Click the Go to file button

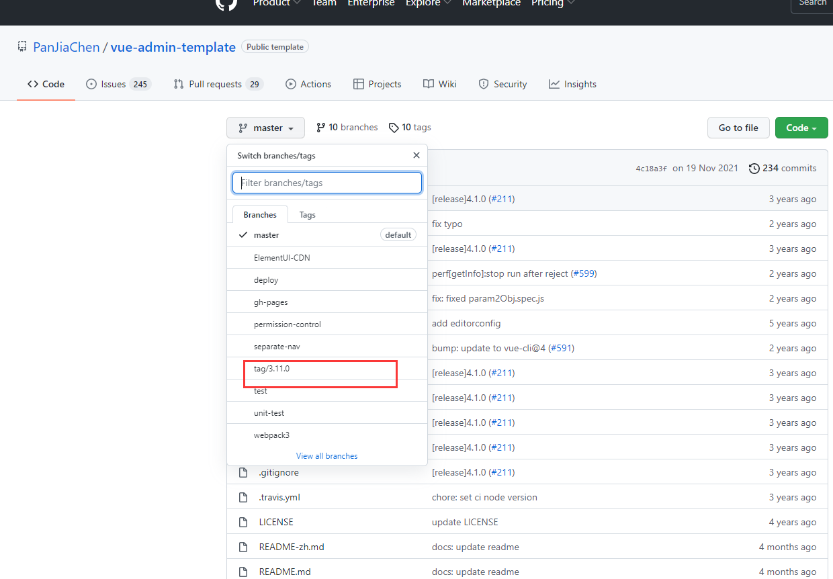point(738,127)
